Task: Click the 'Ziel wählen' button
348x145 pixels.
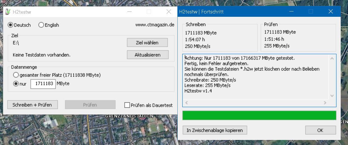Action: pyautogui.click(x=147, y=43)
